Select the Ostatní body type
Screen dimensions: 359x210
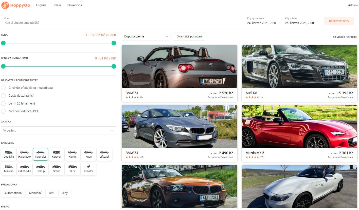pos(88,169)
